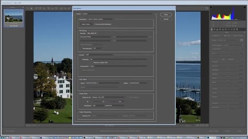248x139 pixels.
Task: Enable Remove Location Info checkbox
Action: [92, 63]
